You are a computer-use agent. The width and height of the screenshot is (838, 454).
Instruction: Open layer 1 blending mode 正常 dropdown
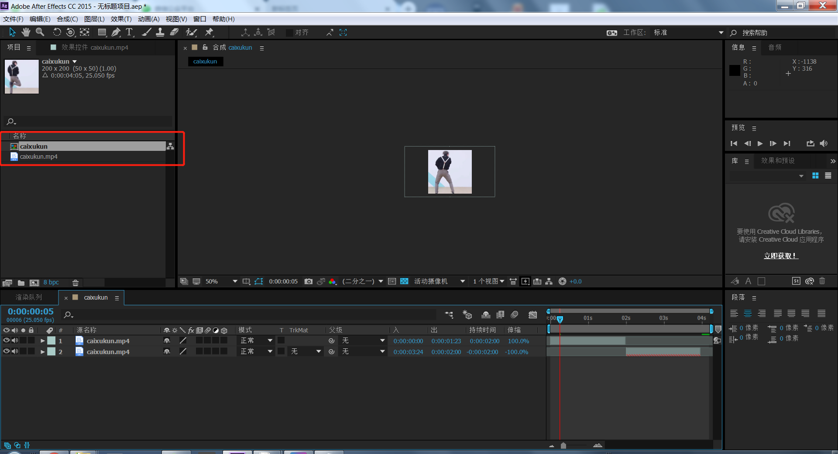tap(256, 341)
